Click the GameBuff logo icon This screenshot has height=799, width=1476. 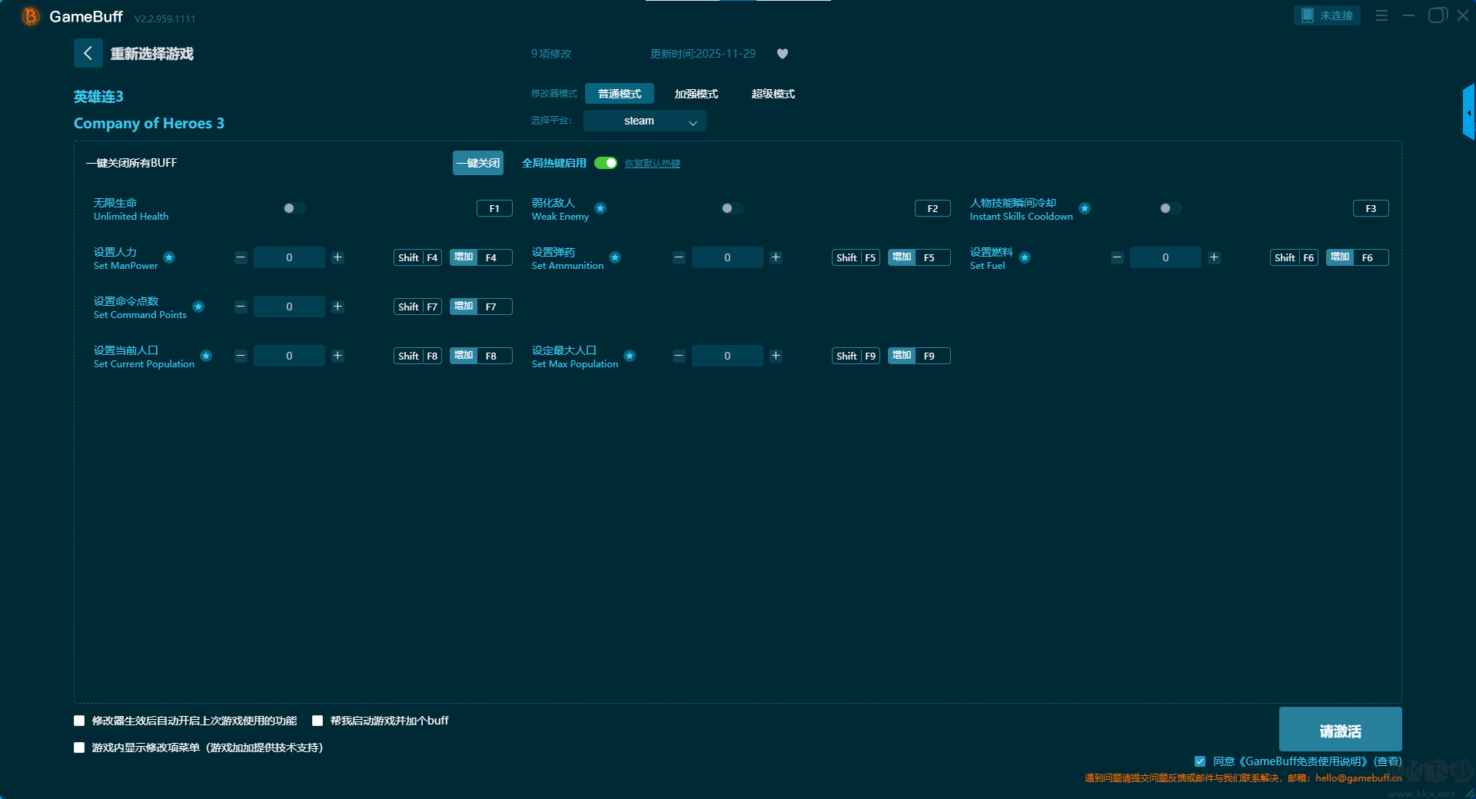pos(31,16)
